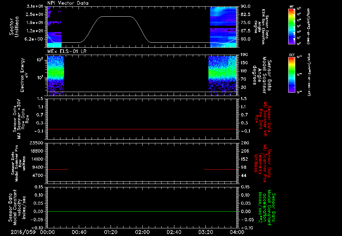
Task: Click the red 'MU Scanner Init Raw Data' label
Action: click(264, 119)
